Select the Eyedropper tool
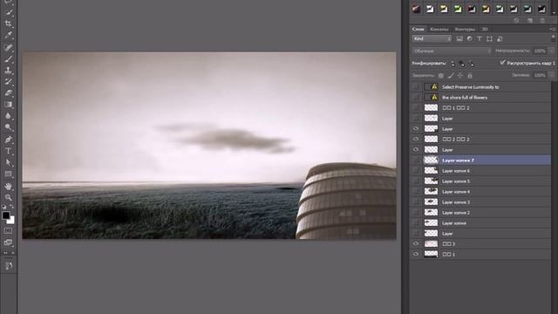Image resolution: width=558 pixels, height=314 pixels. point(9,36)
